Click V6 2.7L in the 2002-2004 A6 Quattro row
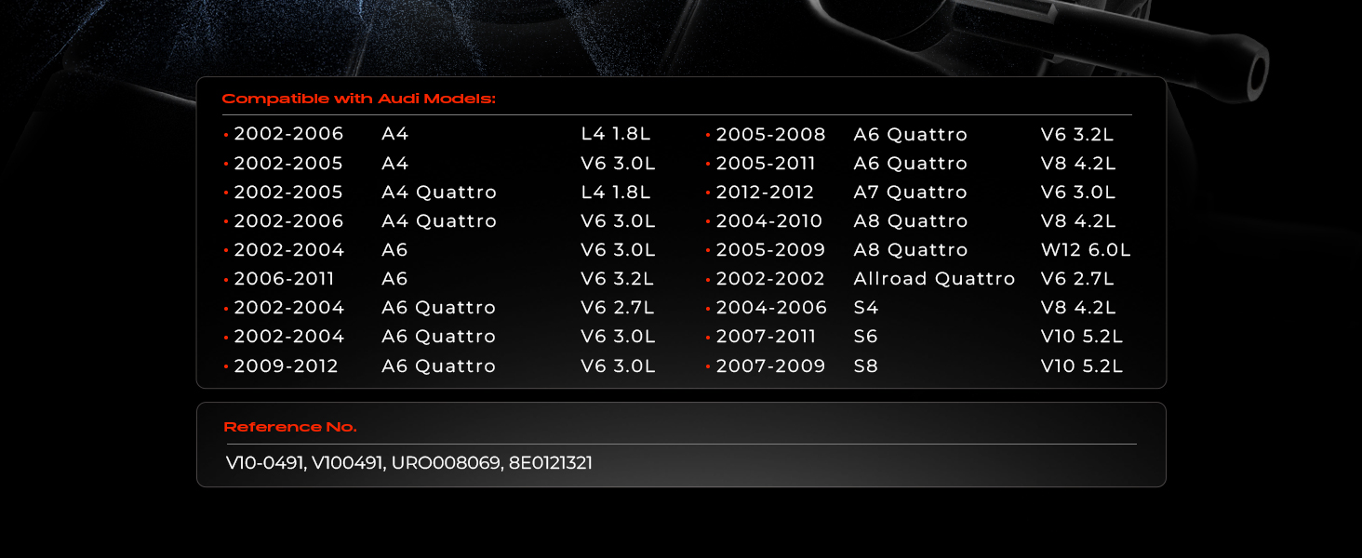This screenshot has height=558, width=1362. 618,308
